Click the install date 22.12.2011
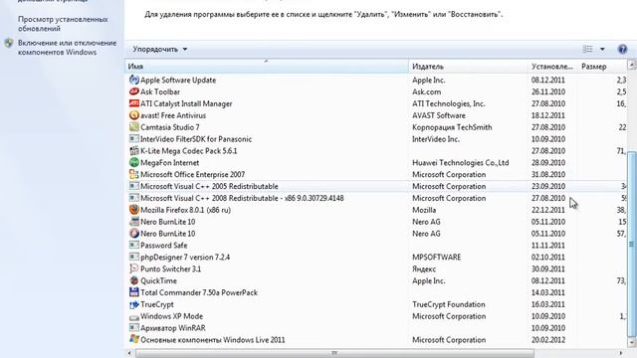This screenshot has width=637, height=358. (548, 210)
